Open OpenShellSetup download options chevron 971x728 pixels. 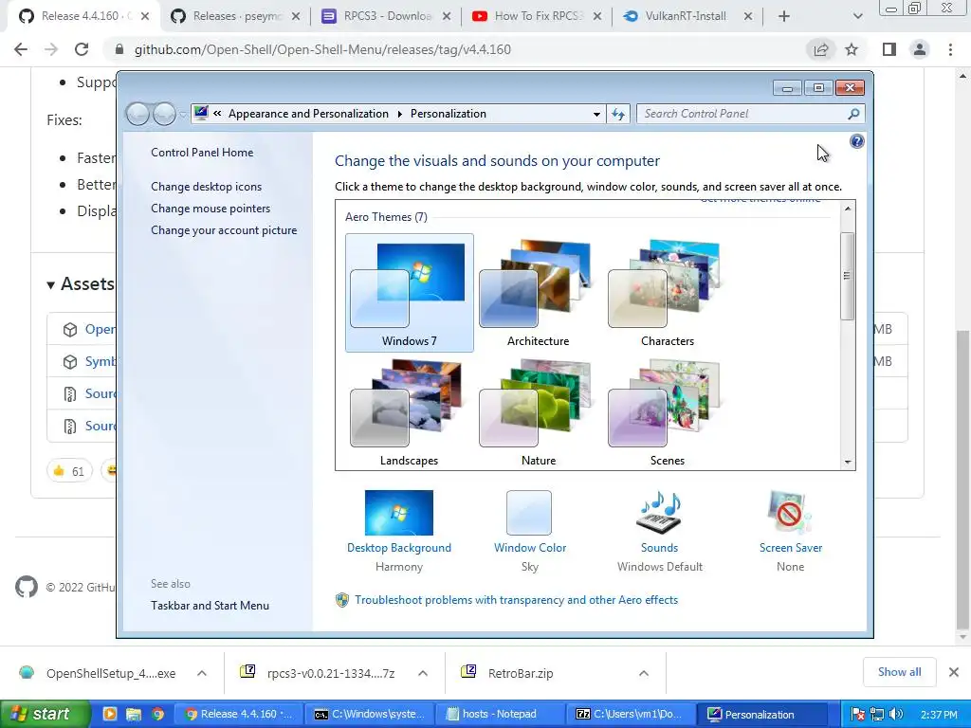pos(202,674)
